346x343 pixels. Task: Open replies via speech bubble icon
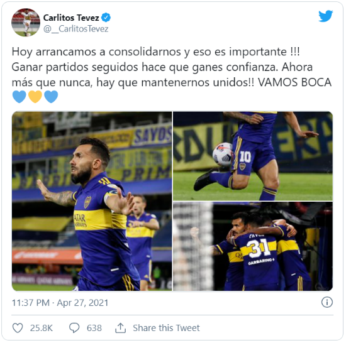click(74, 328)
